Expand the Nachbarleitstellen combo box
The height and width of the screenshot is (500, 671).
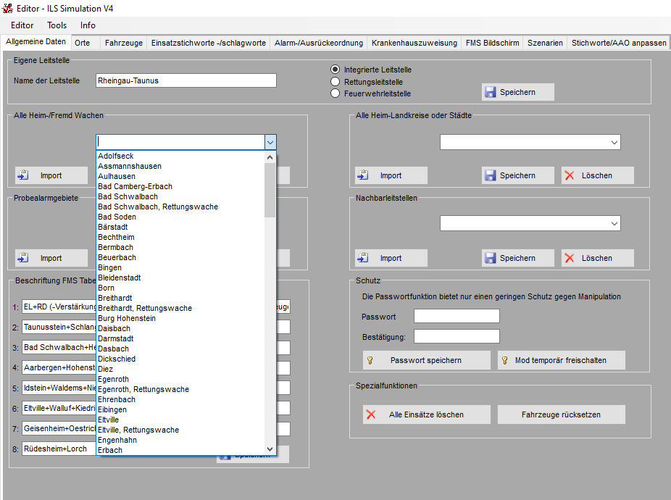(614, 225)
